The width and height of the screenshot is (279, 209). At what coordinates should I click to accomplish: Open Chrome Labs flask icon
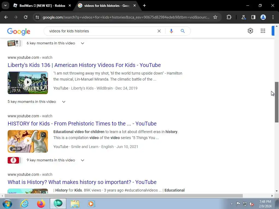tap(243, 17)
